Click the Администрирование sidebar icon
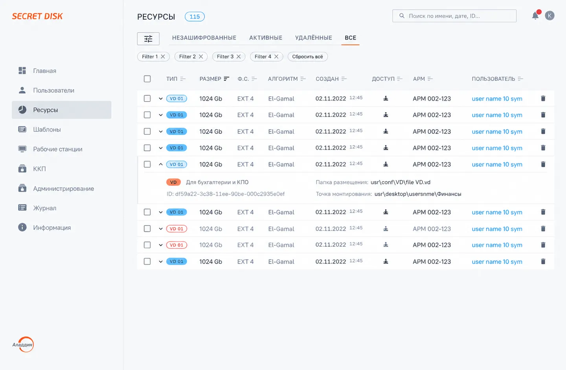 (22, 188)
